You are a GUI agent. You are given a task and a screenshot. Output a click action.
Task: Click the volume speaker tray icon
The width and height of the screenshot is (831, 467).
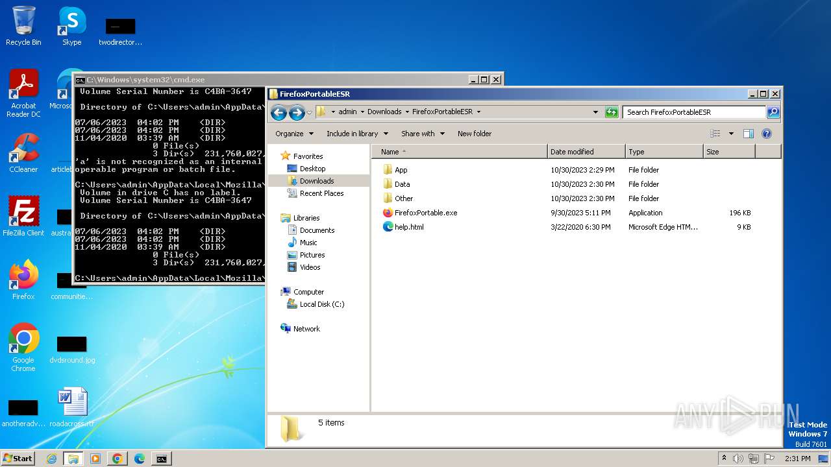738,459
